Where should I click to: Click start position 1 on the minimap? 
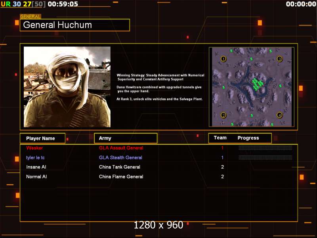tap(223, 59)
